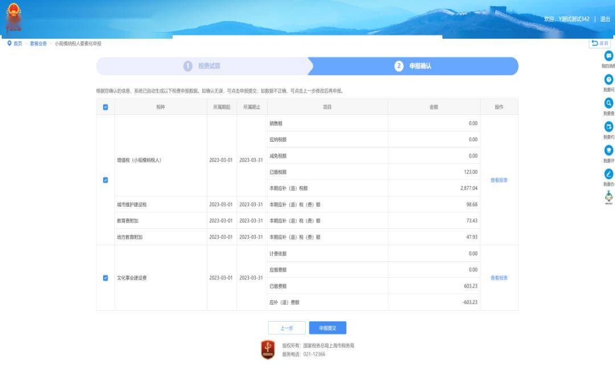Click amount 603.23 in 已缴费额 row

[471, 286]
